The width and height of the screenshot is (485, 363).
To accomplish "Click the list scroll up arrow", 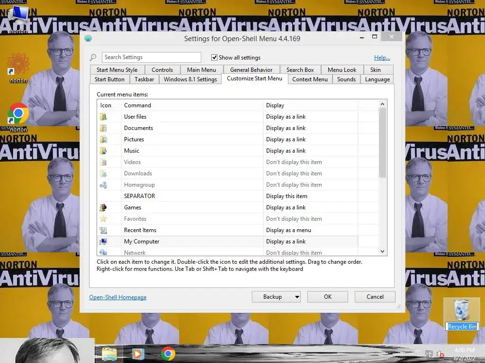I will pos(382,104).
